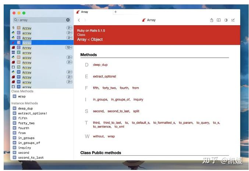Open the split link under S
Viewport: 249px width, 171px height.
136,111
